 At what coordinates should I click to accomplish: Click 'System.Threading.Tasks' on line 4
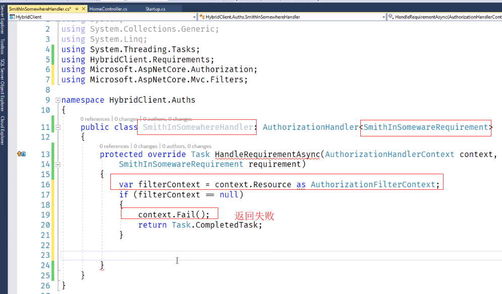(x=143, y=49)
